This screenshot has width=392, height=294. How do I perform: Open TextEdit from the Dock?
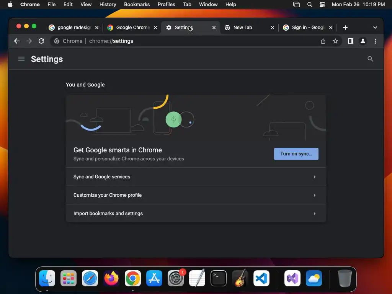(x=197, y=278)
